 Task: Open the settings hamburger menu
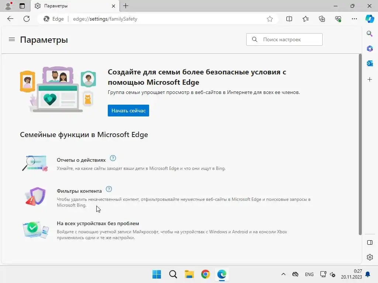12,39
